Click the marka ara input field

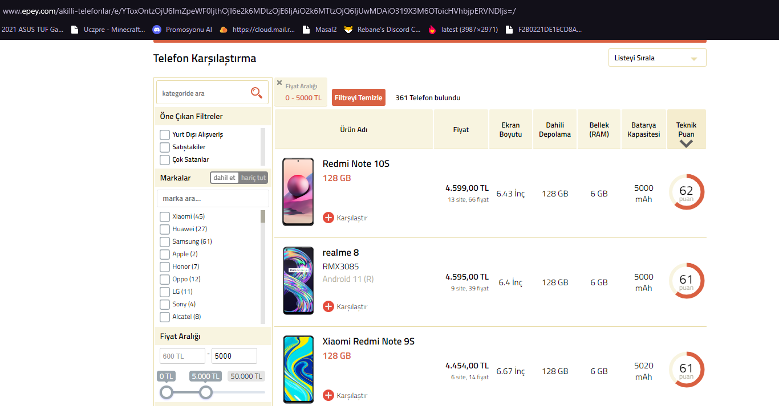(213, 199)
